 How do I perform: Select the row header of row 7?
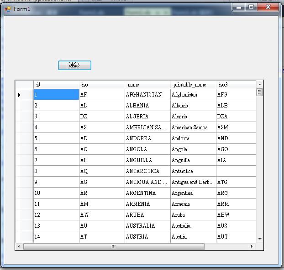(x=24, y=160)
